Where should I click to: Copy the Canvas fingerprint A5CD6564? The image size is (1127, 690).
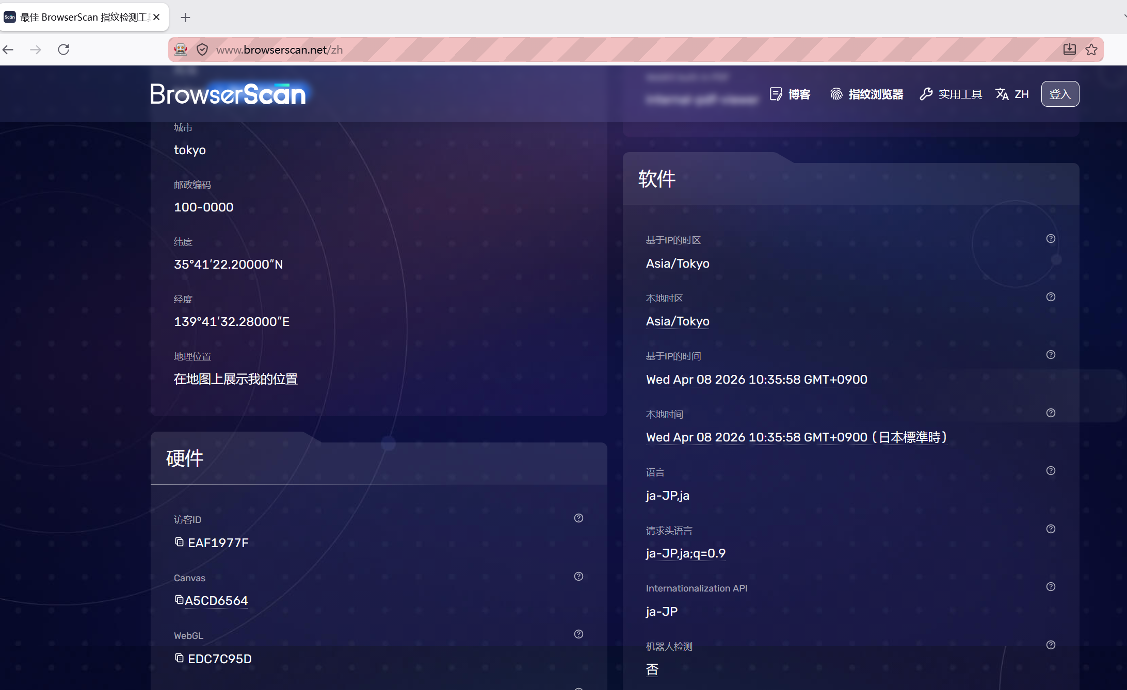click(x=179, y=600)
